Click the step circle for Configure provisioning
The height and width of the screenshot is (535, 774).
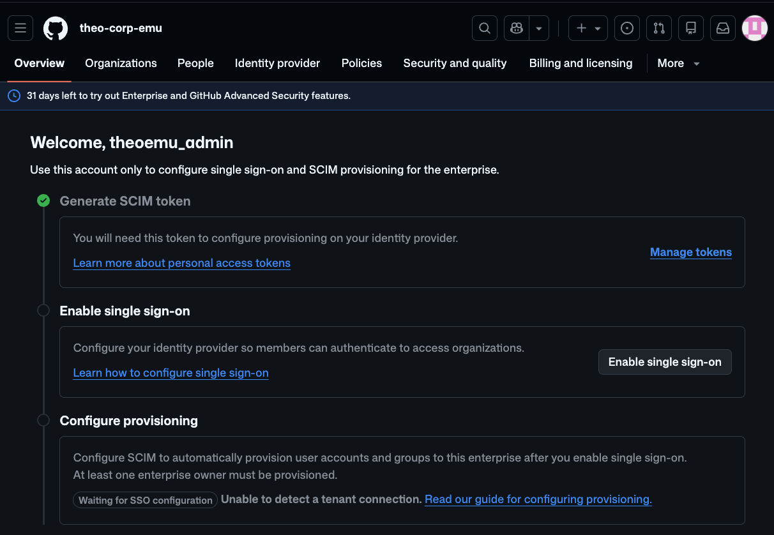coord(43,421)
